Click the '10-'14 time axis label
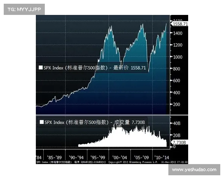The height and width of the screenshot is (179, 224). (x=162, y=158)
